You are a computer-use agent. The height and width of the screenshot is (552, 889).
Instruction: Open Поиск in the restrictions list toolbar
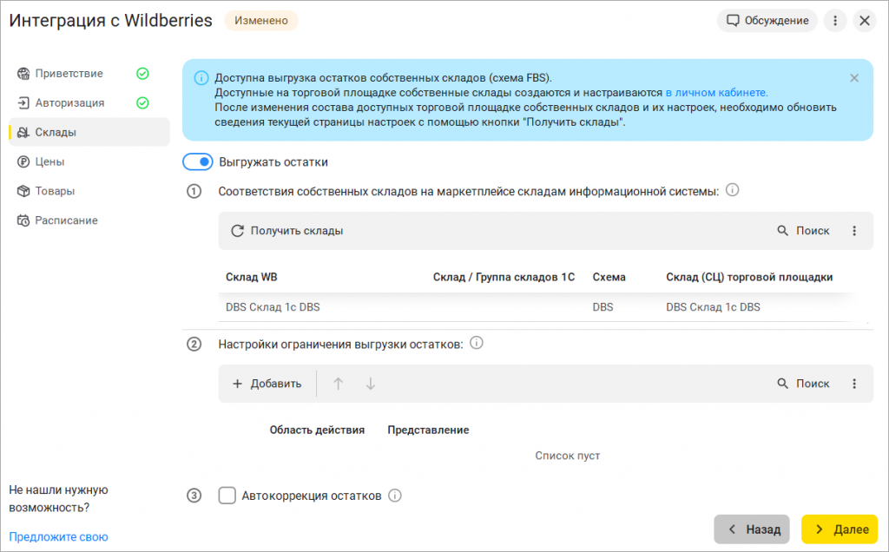point(803,384)
